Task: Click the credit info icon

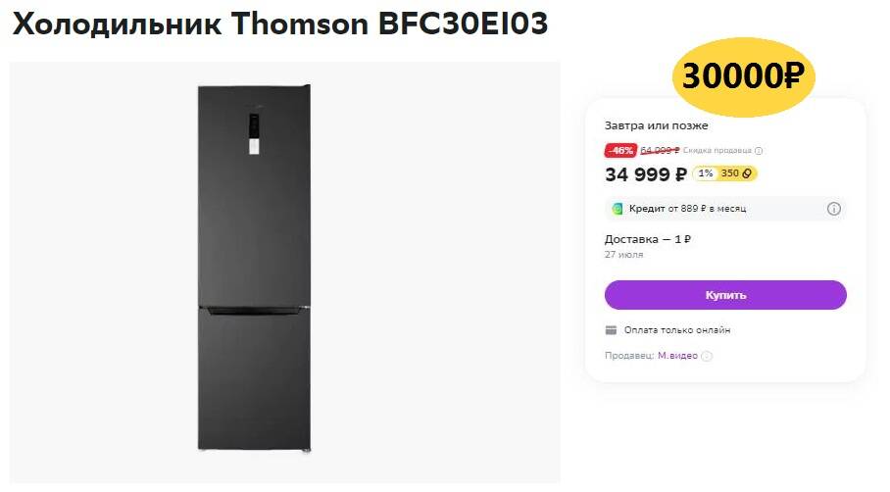Action: (x=834, y=209)
